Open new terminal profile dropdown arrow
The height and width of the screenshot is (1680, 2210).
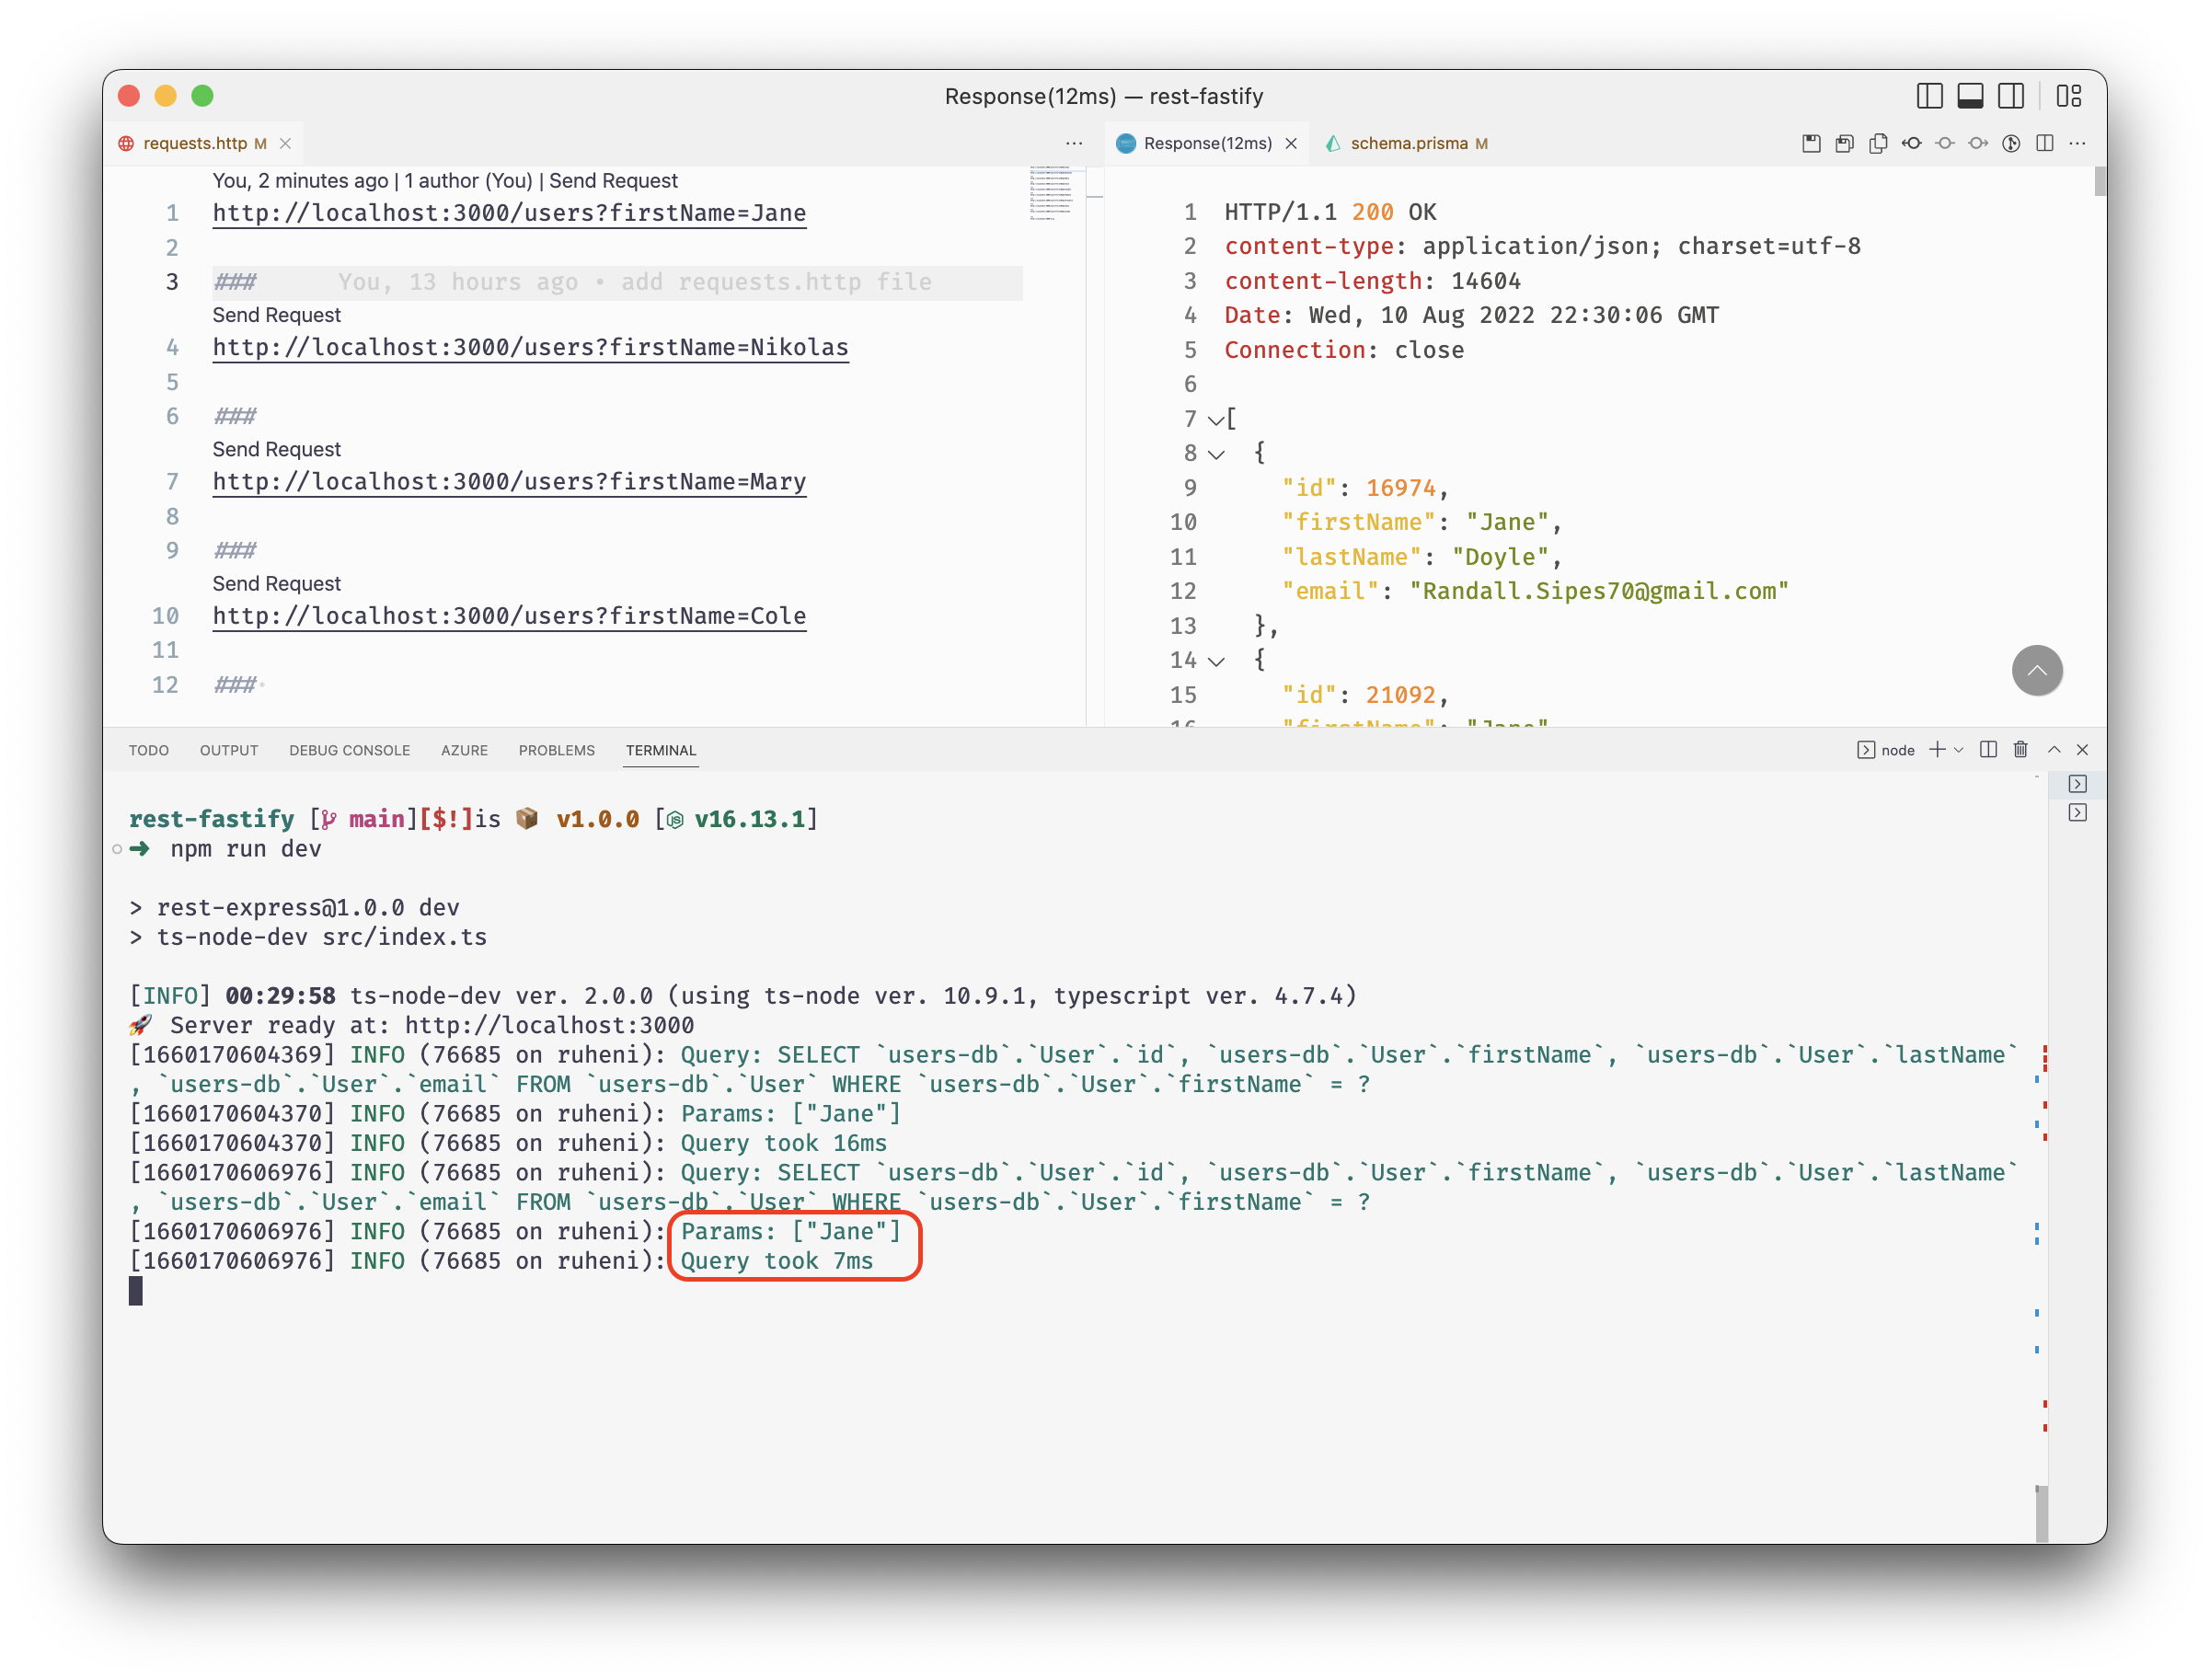point(1959,749)
